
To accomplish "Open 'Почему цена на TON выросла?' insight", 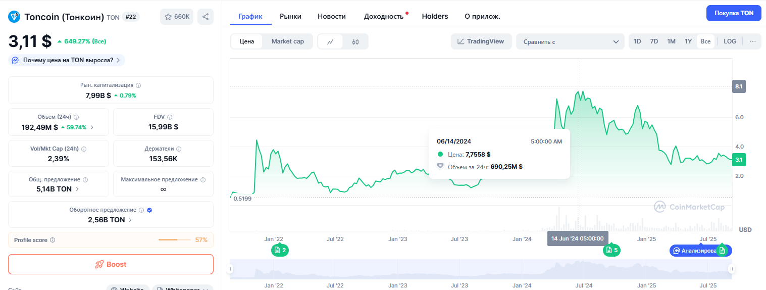I will point(67,60).
